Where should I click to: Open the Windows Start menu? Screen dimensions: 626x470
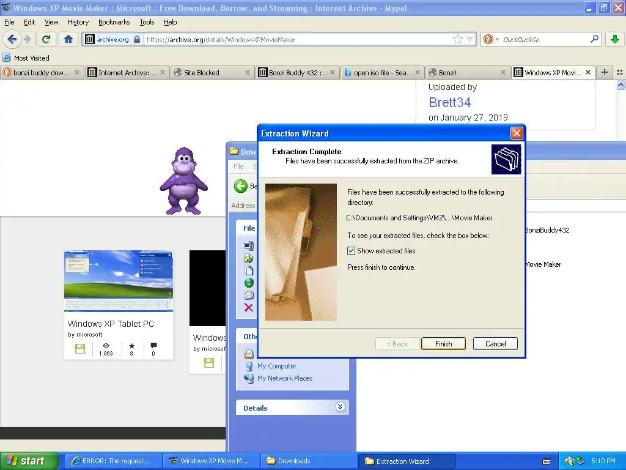29,461
